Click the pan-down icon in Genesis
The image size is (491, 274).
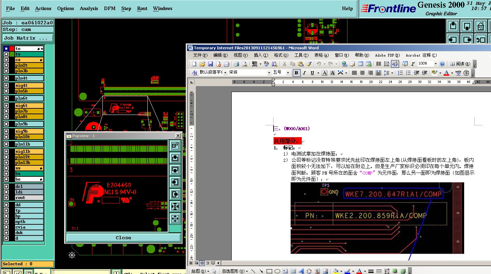(x=467, y=26)
